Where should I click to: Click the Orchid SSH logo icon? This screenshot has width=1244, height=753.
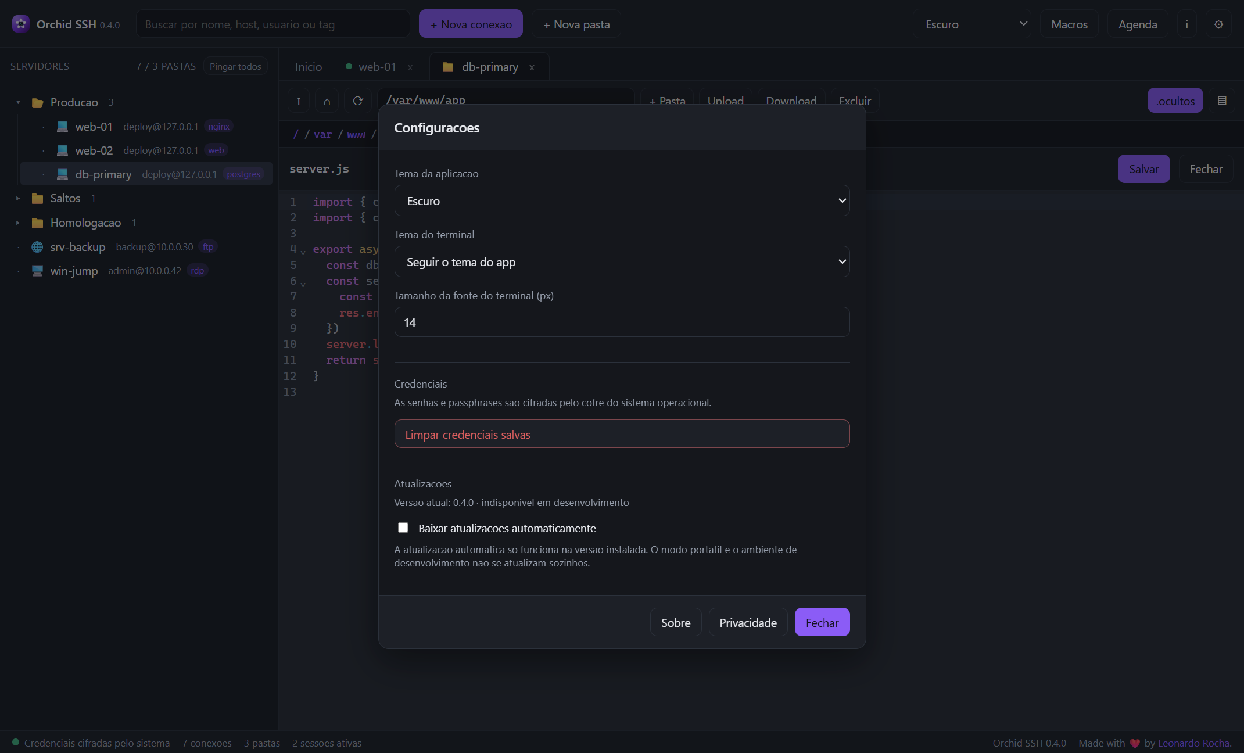(21, 24)
